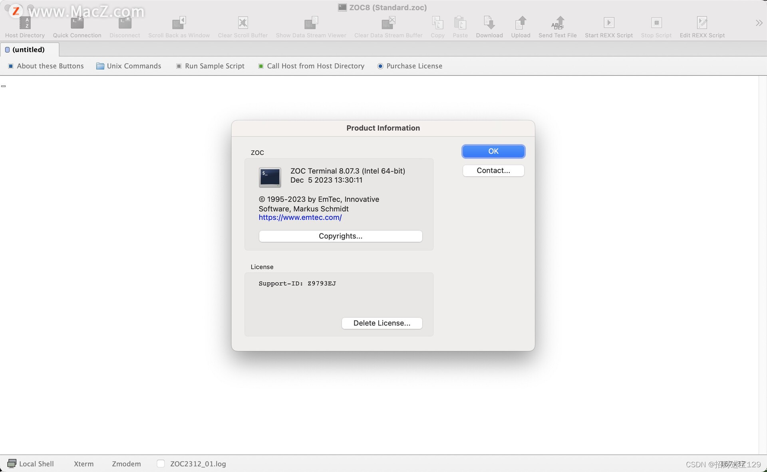
Task: Click the ZOC terminal app icon in dialog
Action: point(270,177)
